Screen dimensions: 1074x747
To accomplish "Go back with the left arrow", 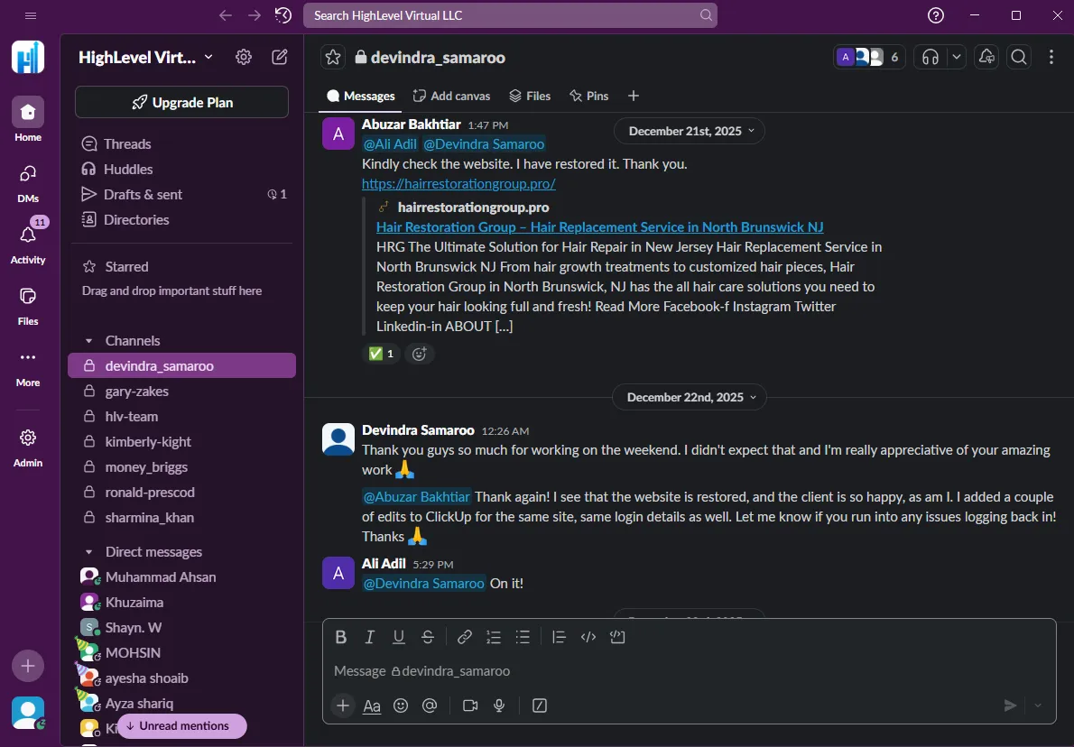I will click(x=226, y=15).
